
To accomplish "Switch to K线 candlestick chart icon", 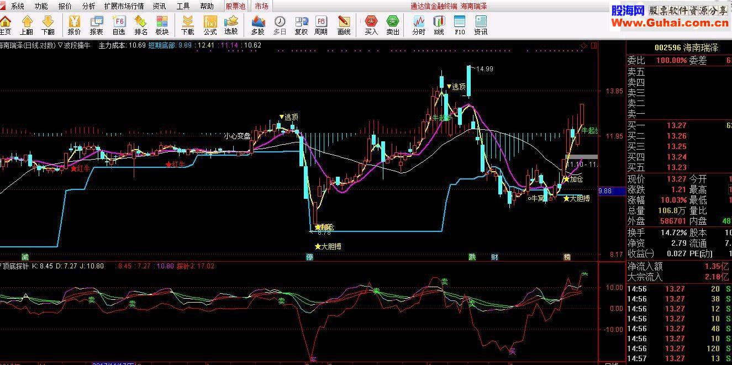I will click(x=439, y=25).
